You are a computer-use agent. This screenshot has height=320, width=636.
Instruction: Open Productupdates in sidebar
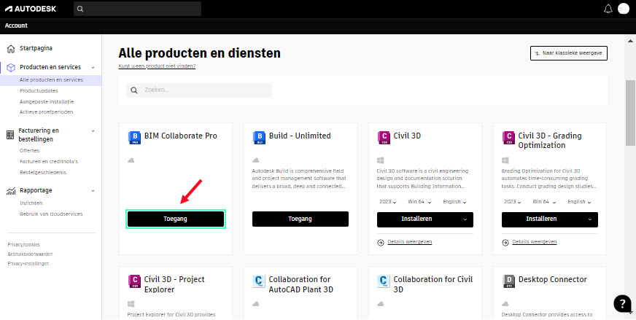point(39,91)
